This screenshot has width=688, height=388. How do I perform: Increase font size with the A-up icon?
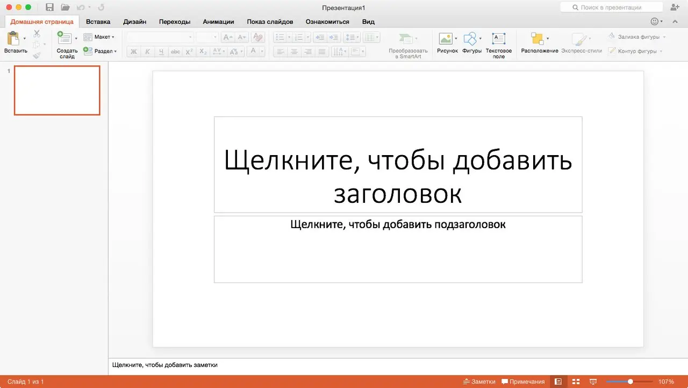(227, 37)
